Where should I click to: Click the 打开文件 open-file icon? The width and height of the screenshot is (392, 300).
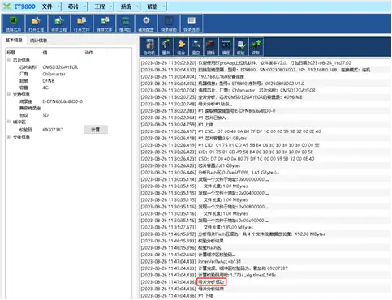[81, 24]
